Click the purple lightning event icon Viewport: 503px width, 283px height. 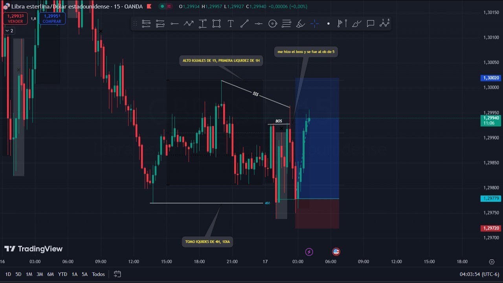(x=309, y=252)
